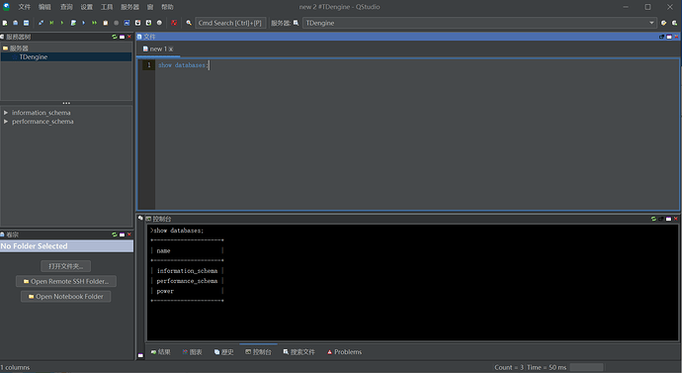Click the status bar progress bar
Viewport: 682px width, 373px height.
click(586, 367)
